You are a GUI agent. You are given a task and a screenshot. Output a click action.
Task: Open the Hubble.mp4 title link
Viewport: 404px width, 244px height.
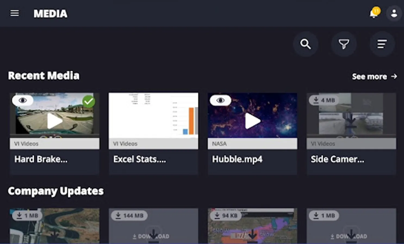237,159
